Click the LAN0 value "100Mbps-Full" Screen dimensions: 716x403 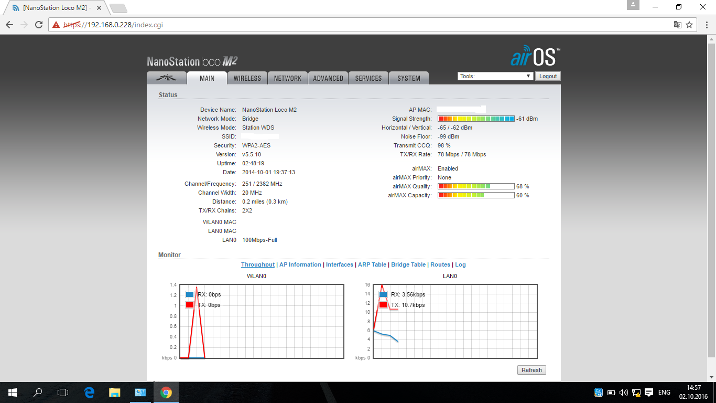[x=259, y=240]
